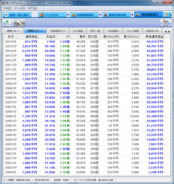The height and width of the screenshot is (184, 174).
Task: Open the ツール menu
Action: [x=20, y=8]
